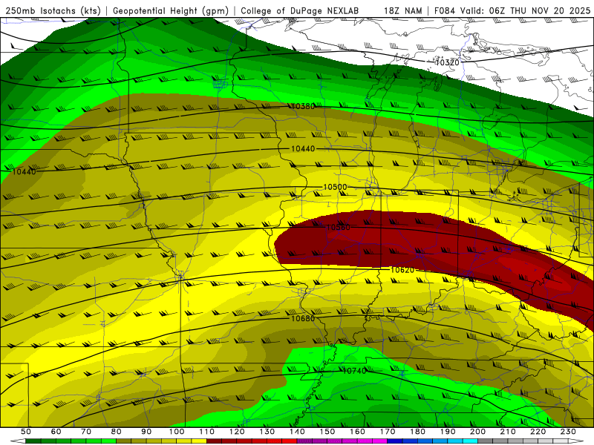Click the 50 value on the color scale

(26, 432)
